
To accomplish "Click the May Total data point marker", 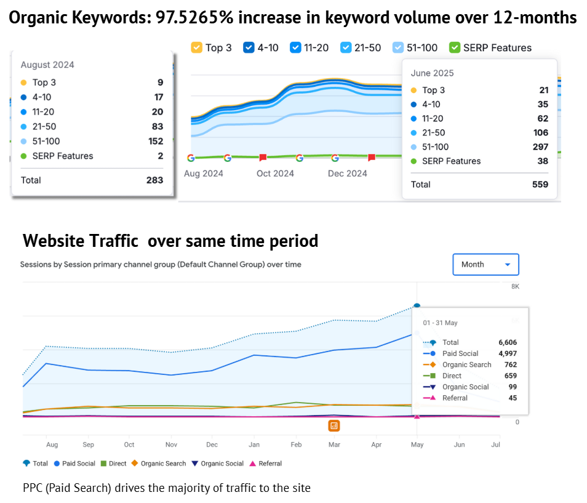I will point(417,305).
